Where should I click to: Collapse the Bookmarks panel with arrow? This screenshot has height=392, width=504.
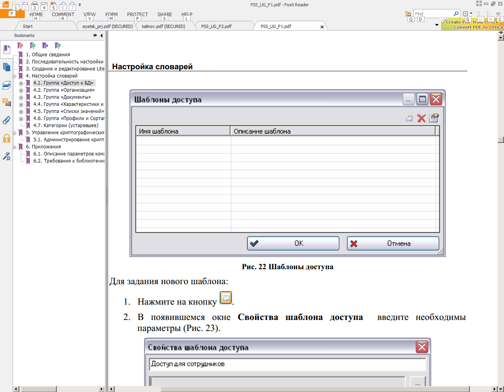tap(102, 35)
